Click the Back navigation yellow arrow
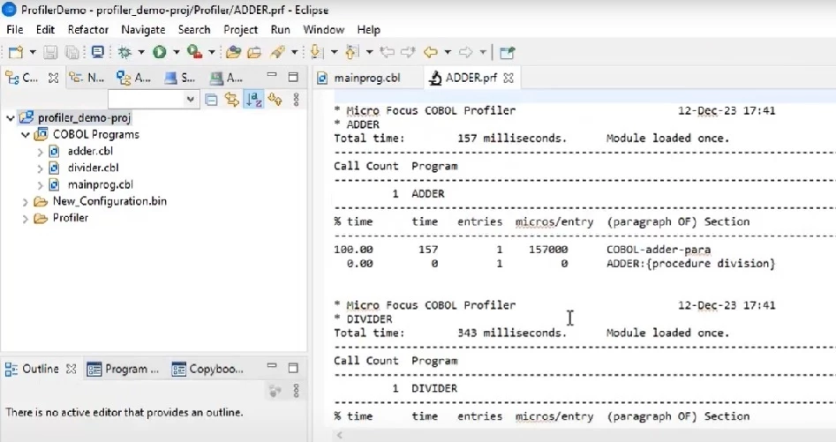 click(430, 52)
